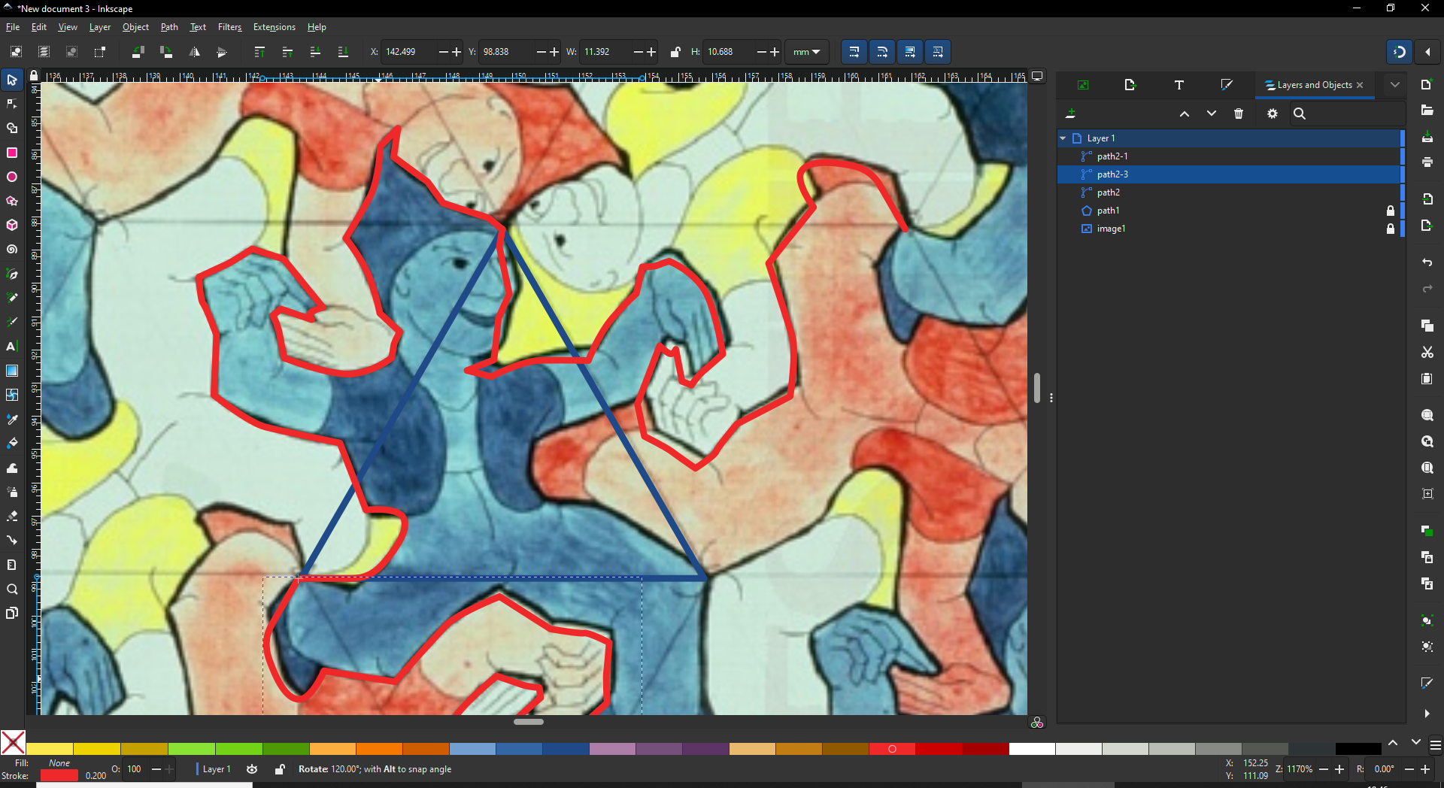Open the mm units dropdown
Image resolution: width=1444 pixels, height=788 pixels.
[x=806, y=52]
